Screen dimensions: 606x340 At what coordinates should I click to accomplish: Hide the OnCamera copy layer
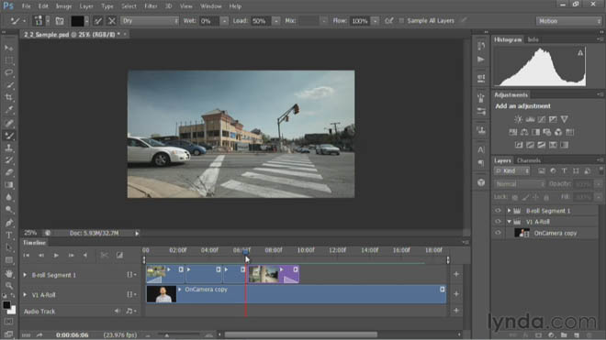(498, 233)
